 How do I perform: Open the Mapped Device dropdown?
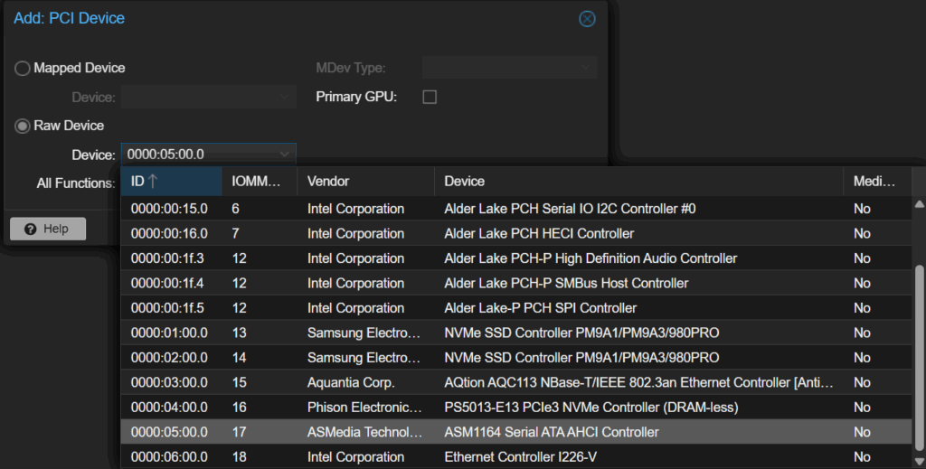(x=208, y=97)
